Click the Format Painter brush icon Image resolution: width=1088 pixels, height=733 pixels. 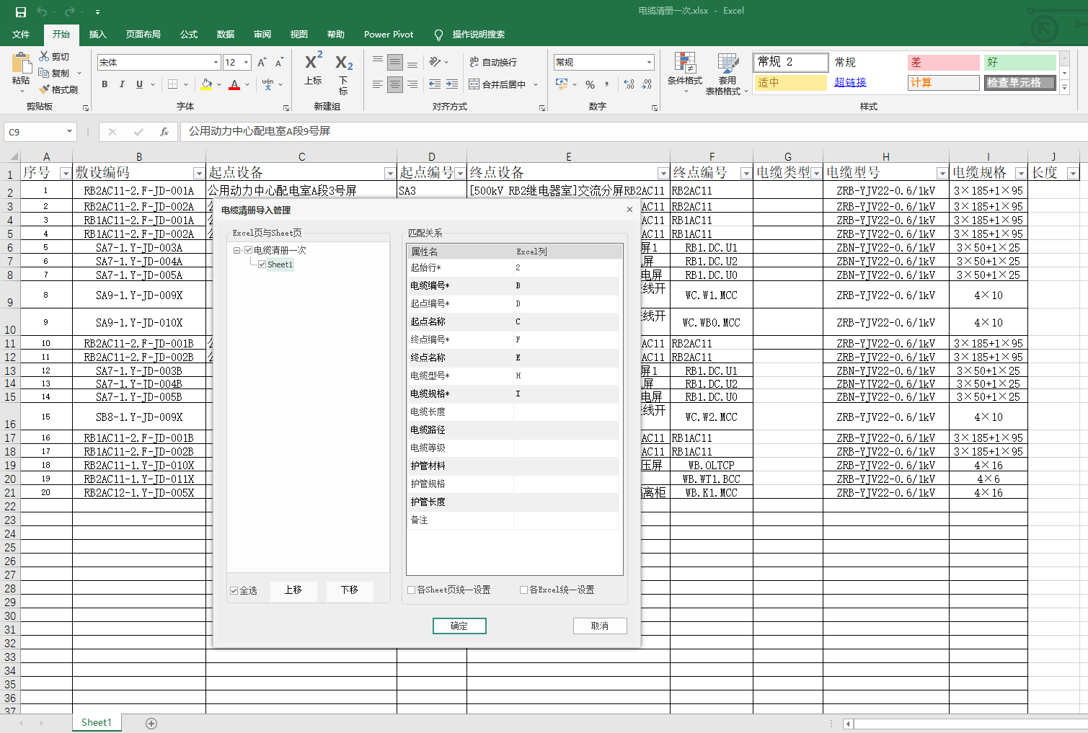point(45,89)
